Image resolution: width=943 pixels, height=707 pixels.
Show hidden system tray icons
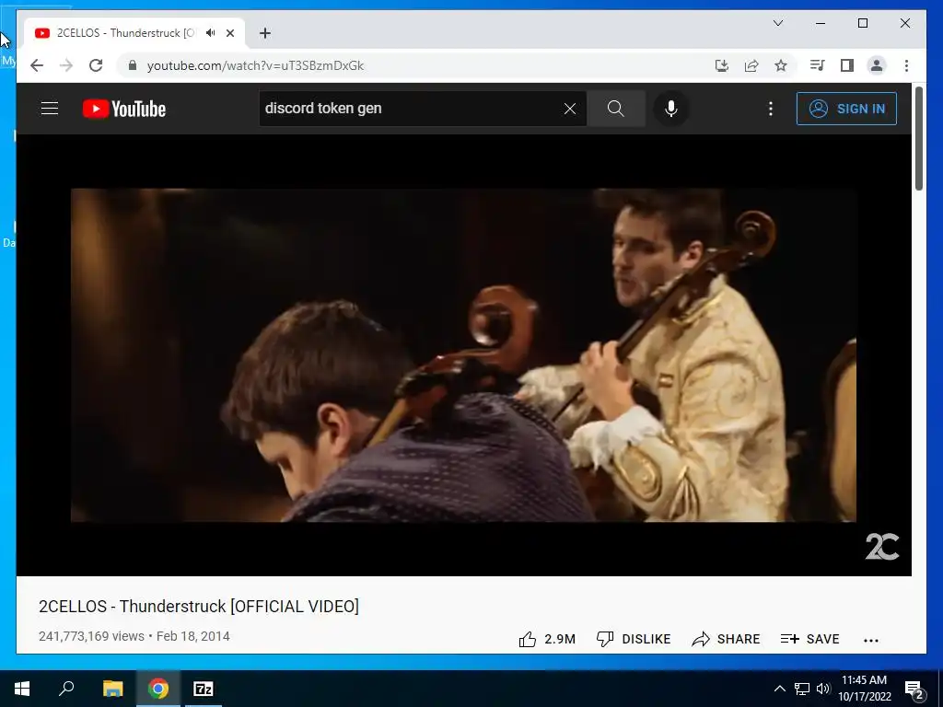click(x=779, y=689)
